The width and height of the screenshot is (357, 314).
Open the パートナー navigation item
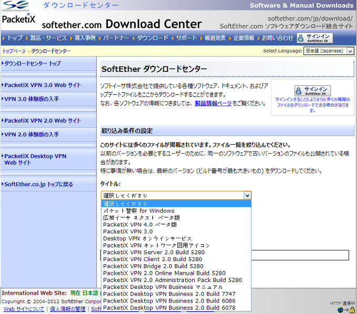click(116, 38)
